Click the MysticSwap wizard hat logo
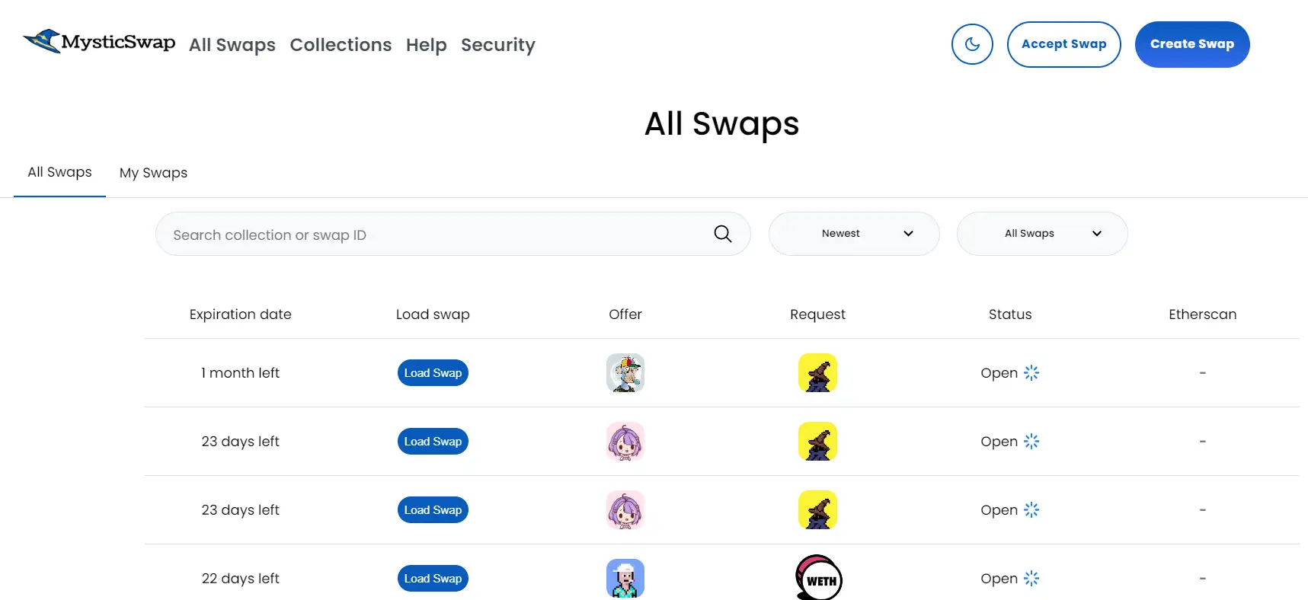The image size is (1308, 600). click(43, 41)
